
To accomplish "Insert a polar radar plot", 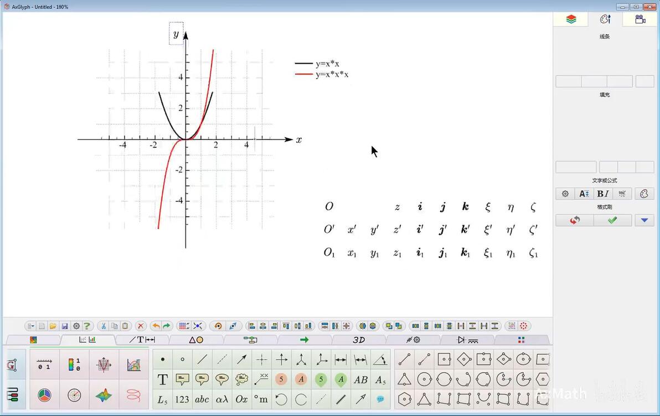I will tap(74, 395).
